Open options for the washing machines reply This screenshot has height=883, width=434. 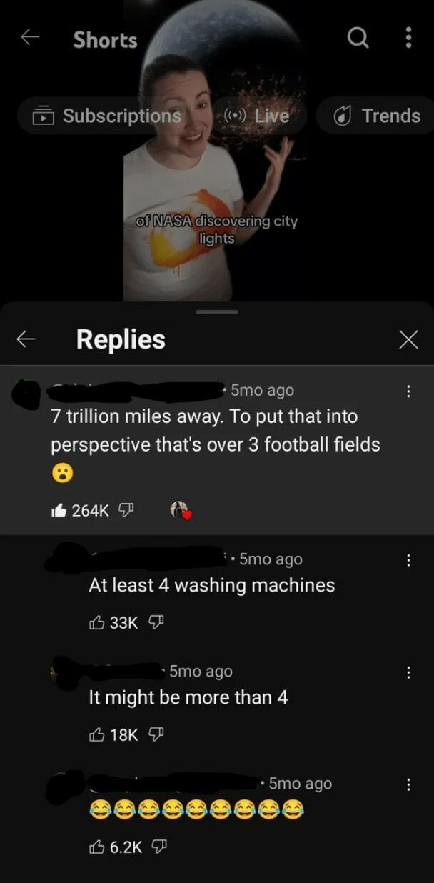tap(408, 560)
